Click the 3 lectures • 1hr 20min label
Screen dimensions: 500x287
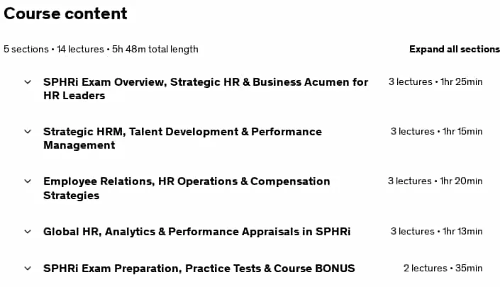tap(435, 181)
